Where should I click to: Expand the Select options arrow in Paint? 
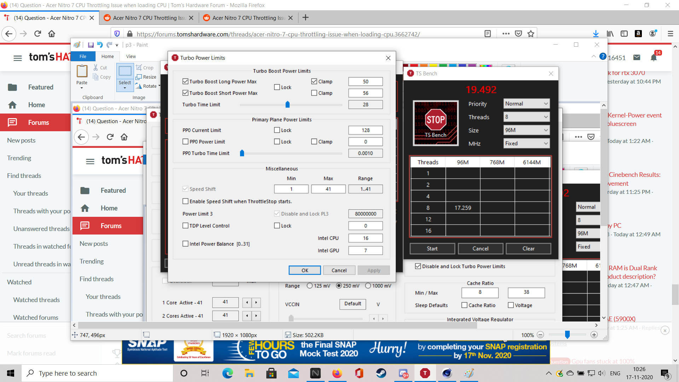click(125, 88)
